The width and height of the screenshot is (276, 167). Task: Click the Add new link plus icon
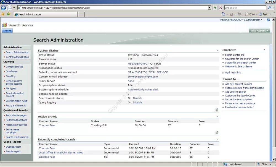(223, 72)
